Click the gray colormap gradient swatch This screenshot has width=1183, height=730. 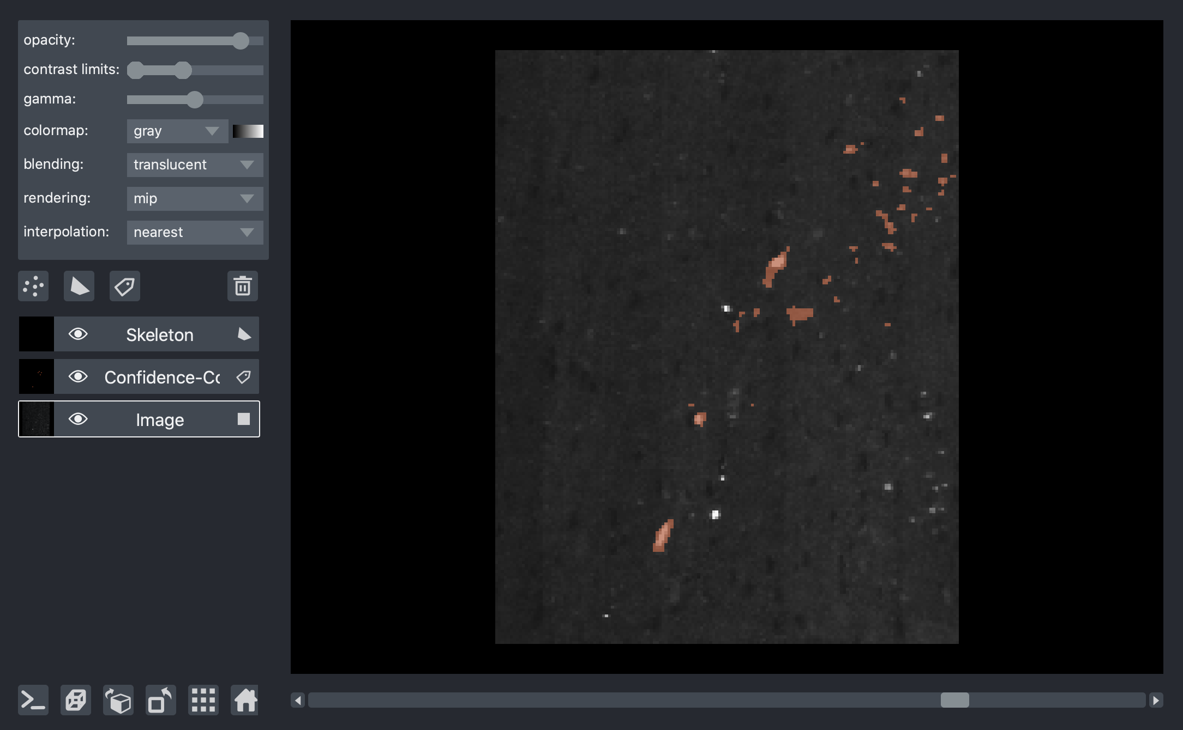click(248, 131)
